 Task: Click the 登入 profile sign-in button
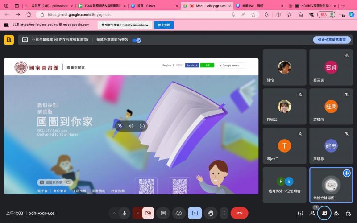326,15
